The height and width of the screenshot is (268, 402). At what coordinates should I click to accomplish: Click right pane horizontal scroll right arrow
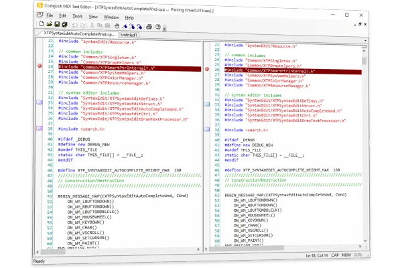360,246
